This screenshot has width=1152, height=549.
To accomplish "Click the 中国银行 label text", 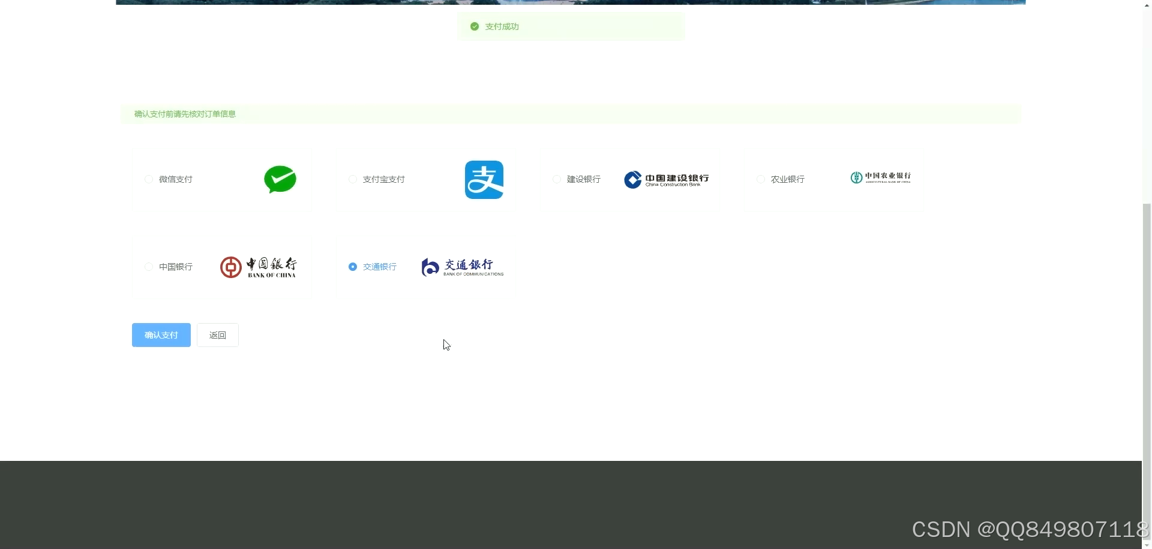I will pyautogui.click(x=176, y=267).
